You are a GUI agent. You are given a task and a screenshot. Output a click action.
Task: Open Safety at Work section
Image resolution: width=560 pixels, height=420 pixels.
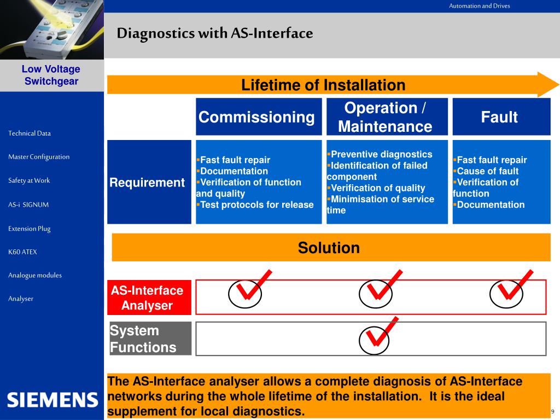point(29,180)
